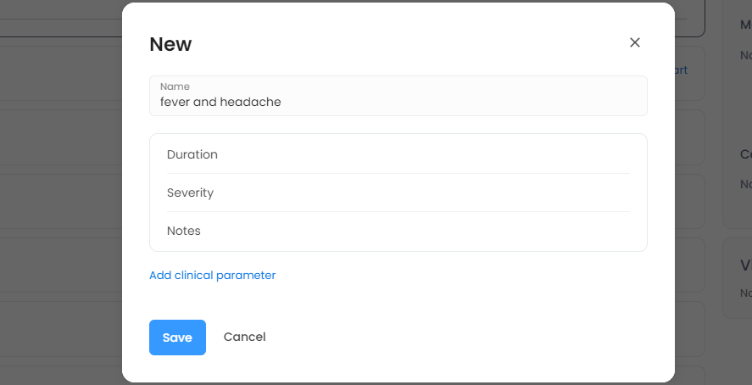This screenshot has width=752, height=385.
Task: Click the blue link partly hidden behind dialog
Action: [x=681, y=70]
